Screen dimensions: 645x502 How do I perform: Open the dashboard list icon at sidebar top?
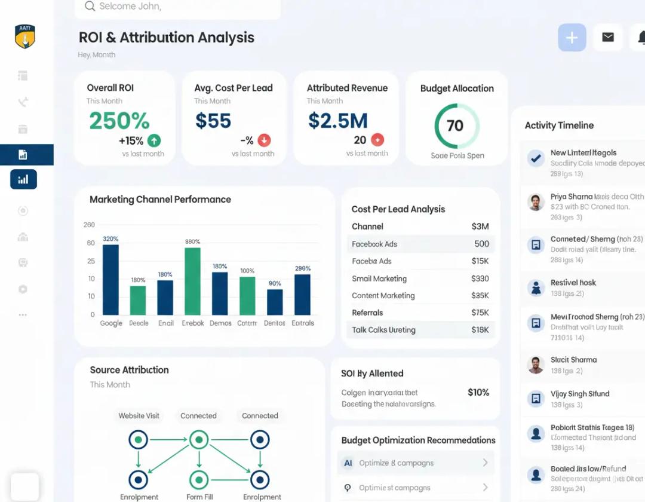point(23,75)
